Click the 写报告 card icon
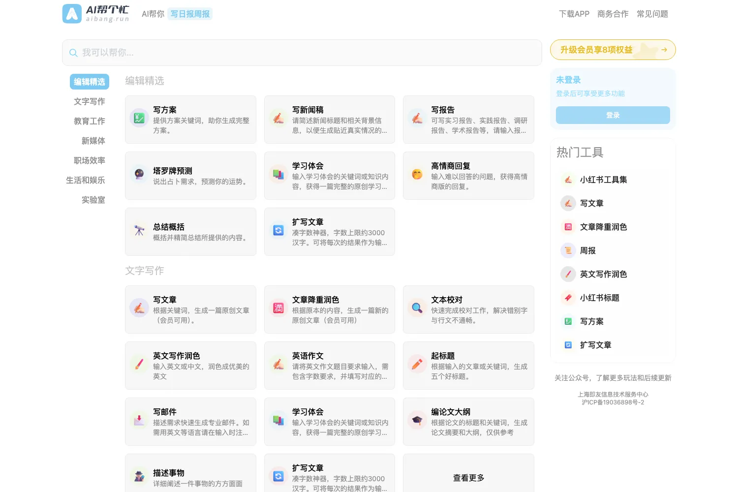 pos(417,118)
